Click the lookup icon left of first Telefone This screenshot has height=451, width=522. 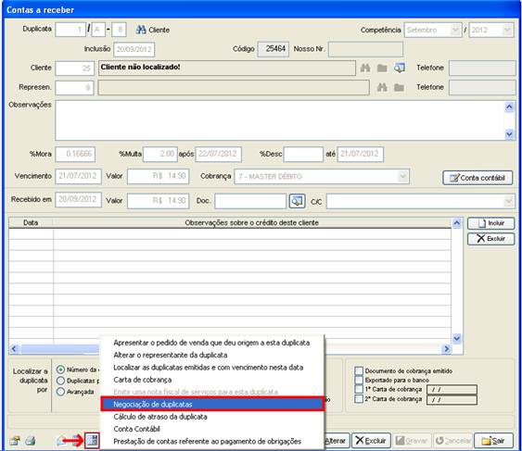click(x=400, y=68)
